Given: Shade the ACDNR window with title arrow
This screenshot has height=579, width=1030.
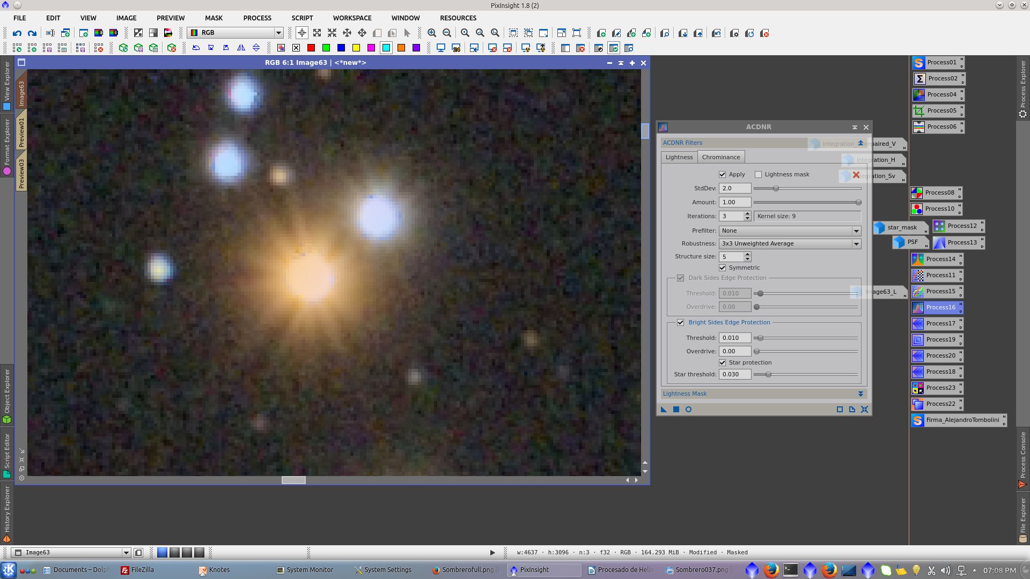Looking at the screenshot, I should point(855,128).
